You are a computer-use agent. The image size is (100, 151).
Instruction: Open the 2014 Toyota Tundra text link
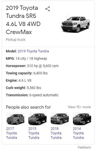coord(78,133)
